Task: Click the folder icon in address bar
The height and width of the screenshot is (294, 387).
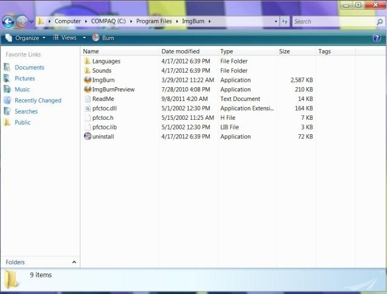Action: (41, 21)
